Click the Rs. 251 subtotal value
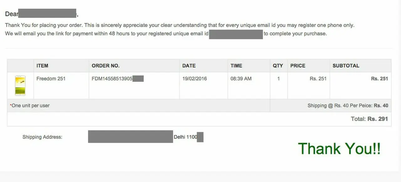The width and height of the screenshot is (401, 182). (379, 79)
